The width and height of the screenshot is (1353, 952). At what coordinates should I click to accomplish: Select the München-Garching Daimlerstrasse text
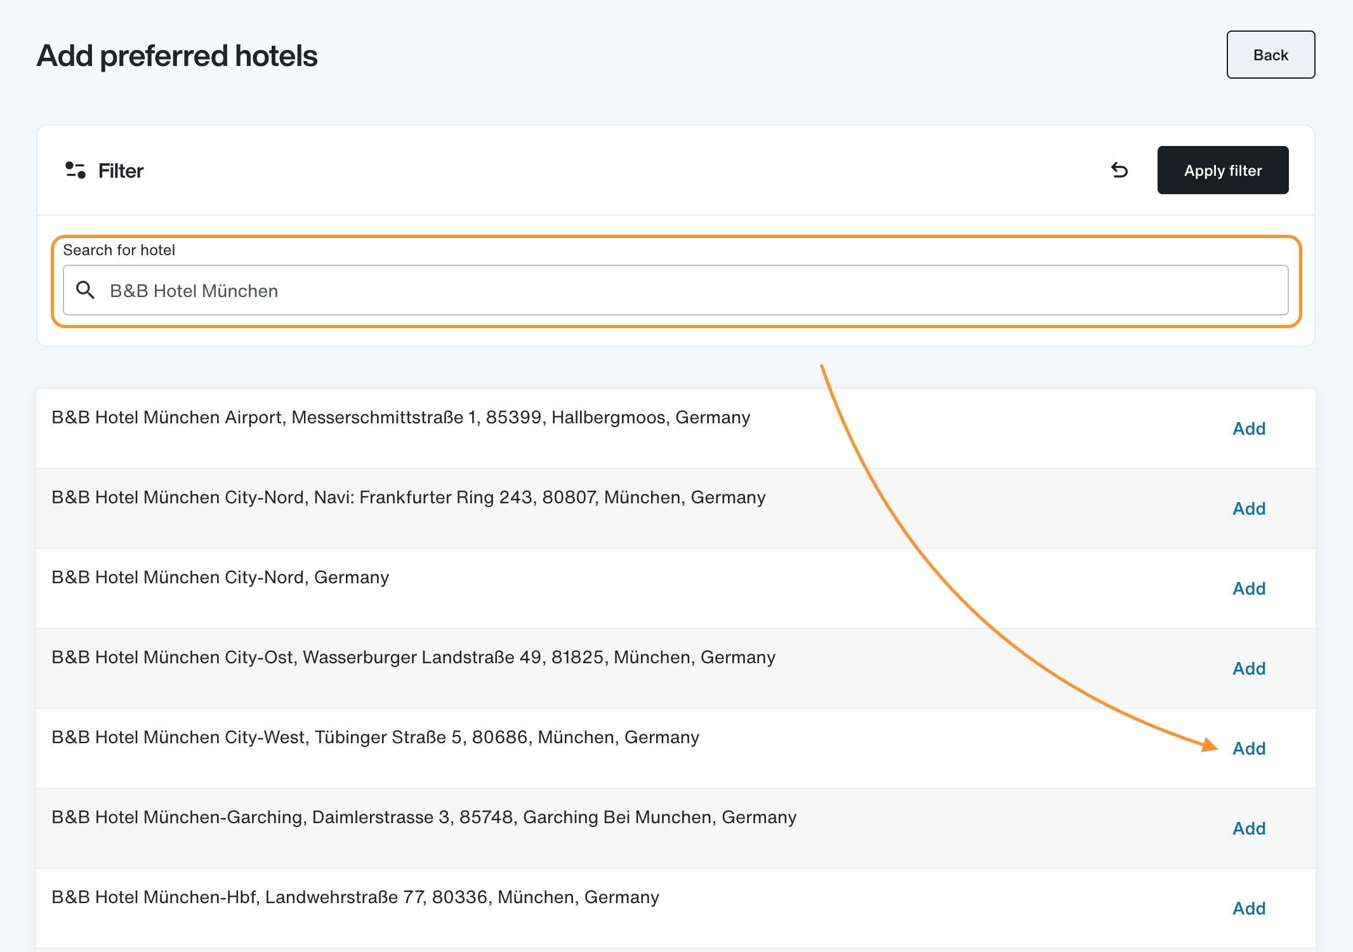(x=424, y=817)
